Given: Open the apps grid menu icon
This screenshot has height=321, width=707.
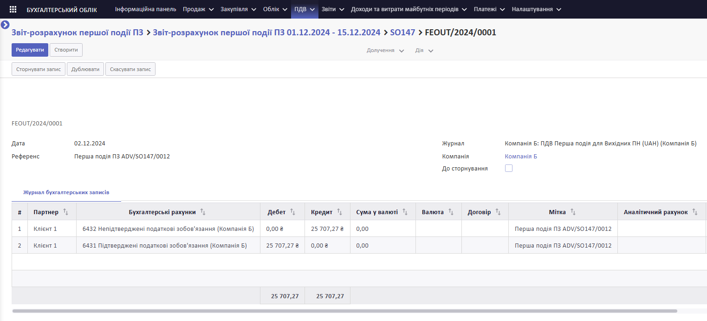Looking at the screenshot, I should point(13,9).
